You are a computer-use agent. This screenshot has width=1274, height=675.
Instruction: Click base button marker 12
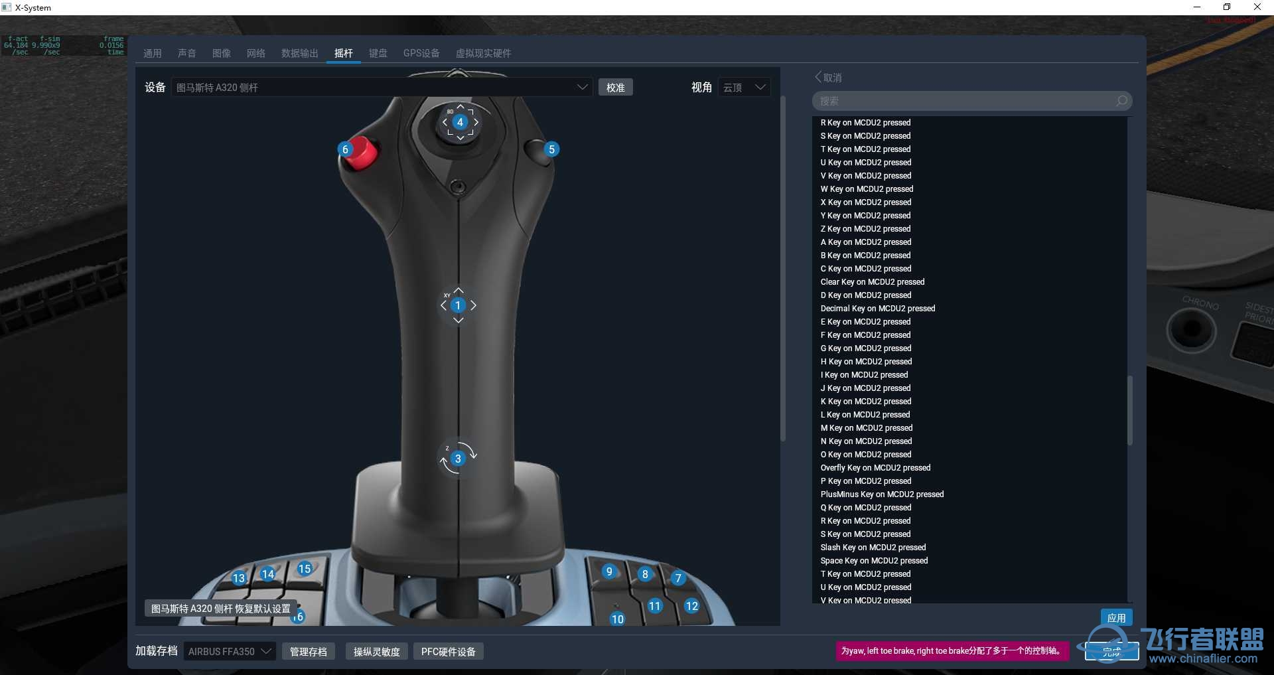[691, 606]
